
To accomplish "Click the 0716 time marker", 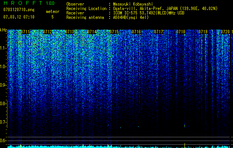I will click(136, 32).
